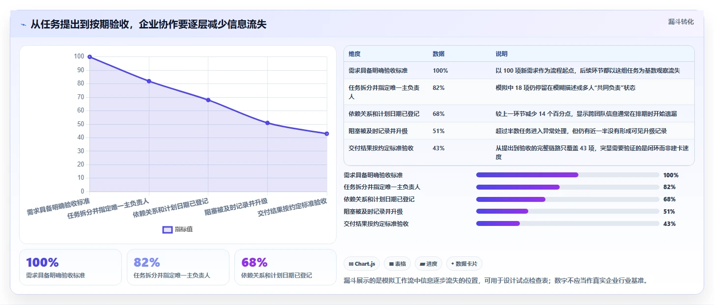Click the 表格 chip
Screen dimensions: 714x305
397,264
